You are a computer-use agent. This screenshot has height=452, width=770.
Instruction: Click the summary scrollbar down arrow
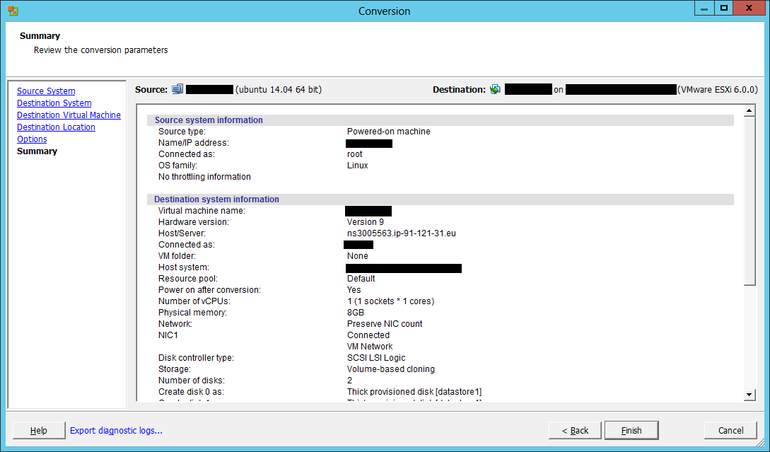(x=749, y=394)
